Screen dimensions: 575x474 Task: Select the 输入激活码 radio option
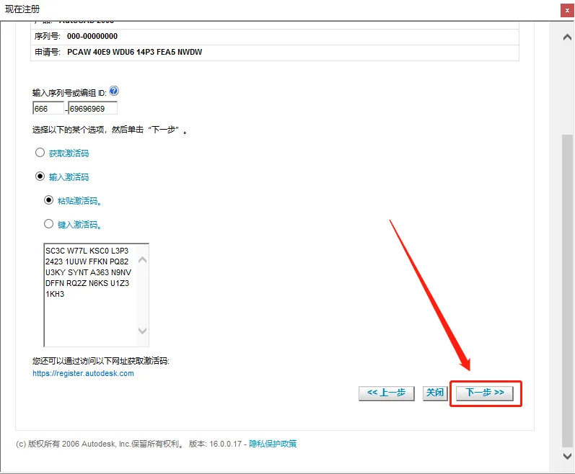[x=40, y=176]
